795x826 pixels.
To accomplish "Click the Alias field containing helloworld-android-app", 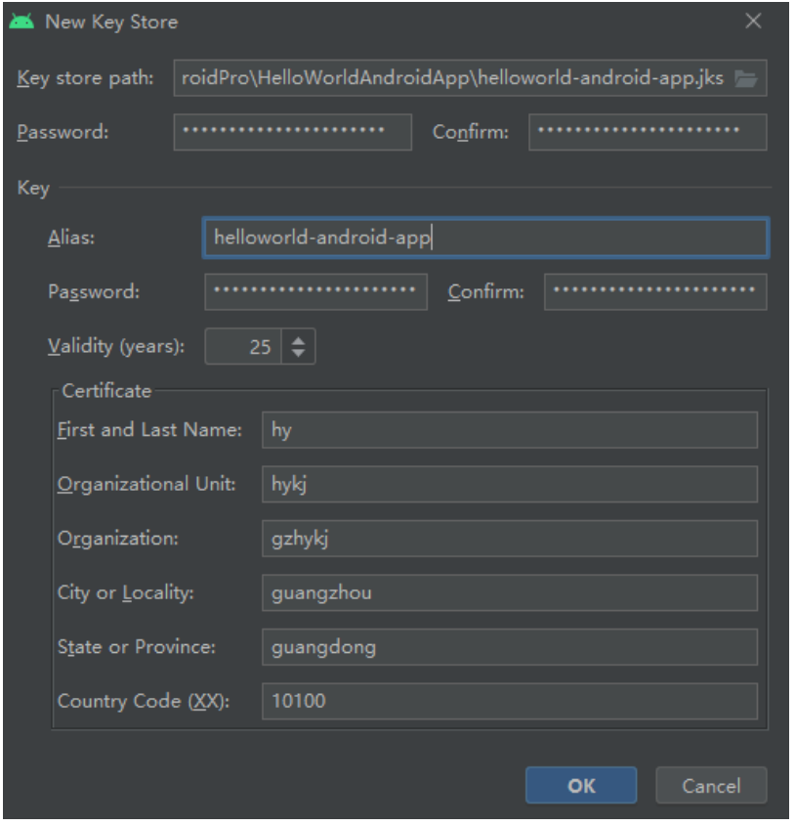I will (484, 238).
